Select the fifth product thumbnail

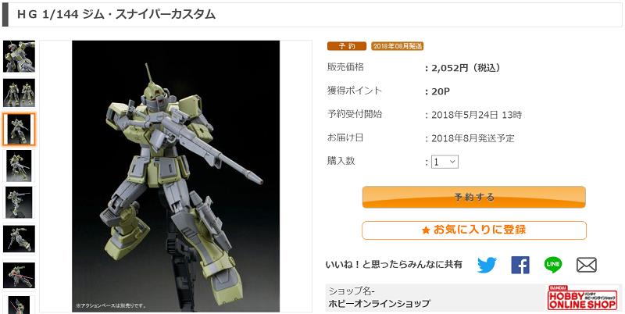point(19,202)
